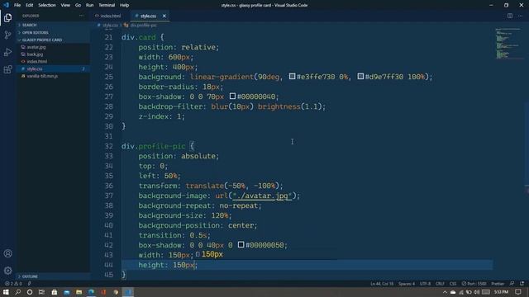Open Microsoft Store from taskbar

(x=54, y=292)
